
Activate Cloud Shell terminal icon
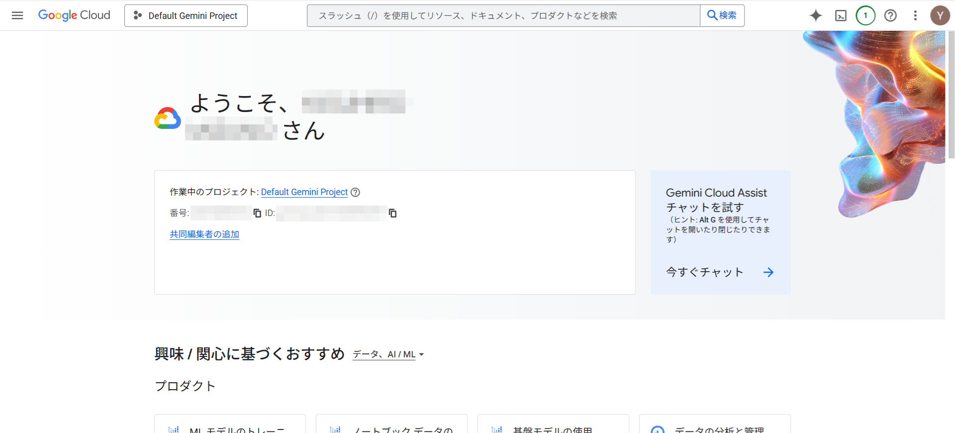[x=841, y=15]
